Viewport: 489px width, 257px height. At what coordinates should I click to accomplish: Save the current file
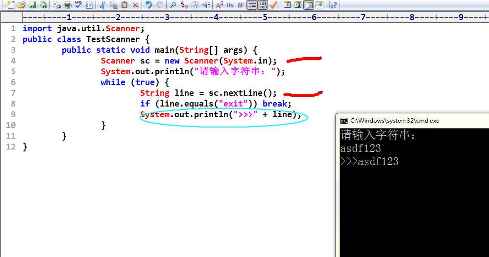pos(32,5)
